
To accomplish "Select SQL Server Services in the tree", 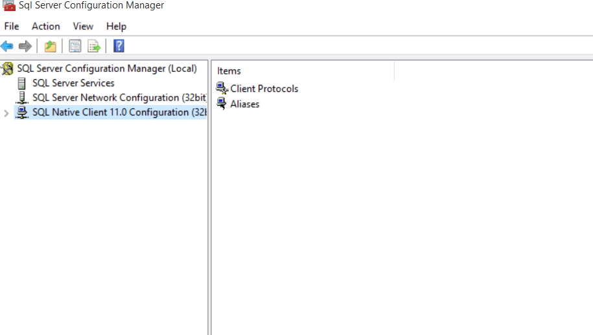I will (73, 83).
